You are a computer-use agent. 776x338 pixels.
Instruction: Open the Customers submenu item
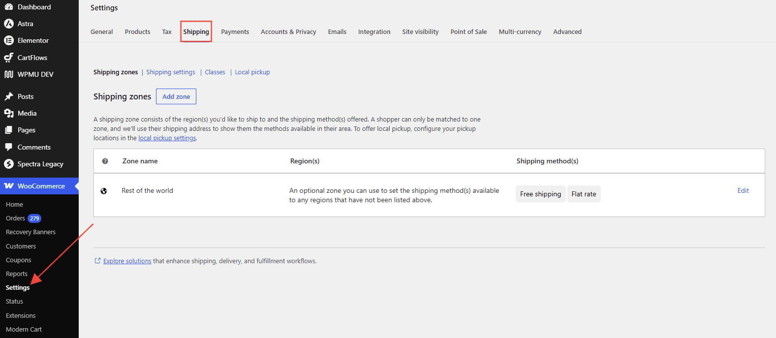(21, 246)
